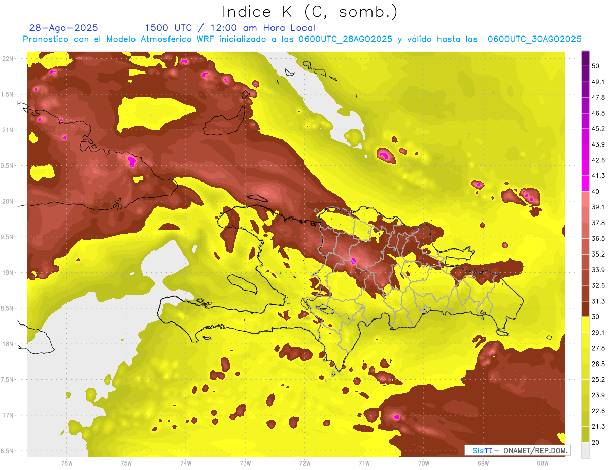Click the color scale value "47.8"
This screenshot has height=470, width=609.
click(598, 97)
